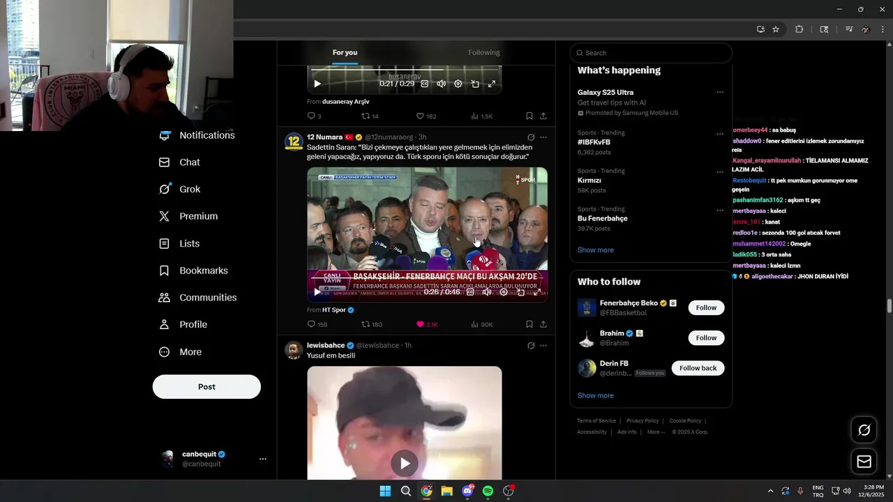Reply to 12 Numara post with 159 replies
This screenshot has height=502, width=893.
click(x=317, y=325)
